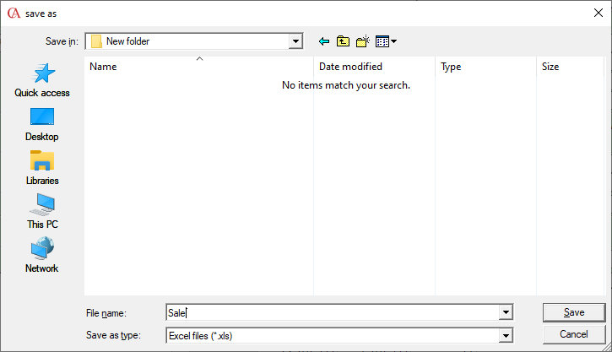This screenshot has height=352, width=612.
Task: Expand the Save in folder dropdown
Action: (x=295, y=41)
